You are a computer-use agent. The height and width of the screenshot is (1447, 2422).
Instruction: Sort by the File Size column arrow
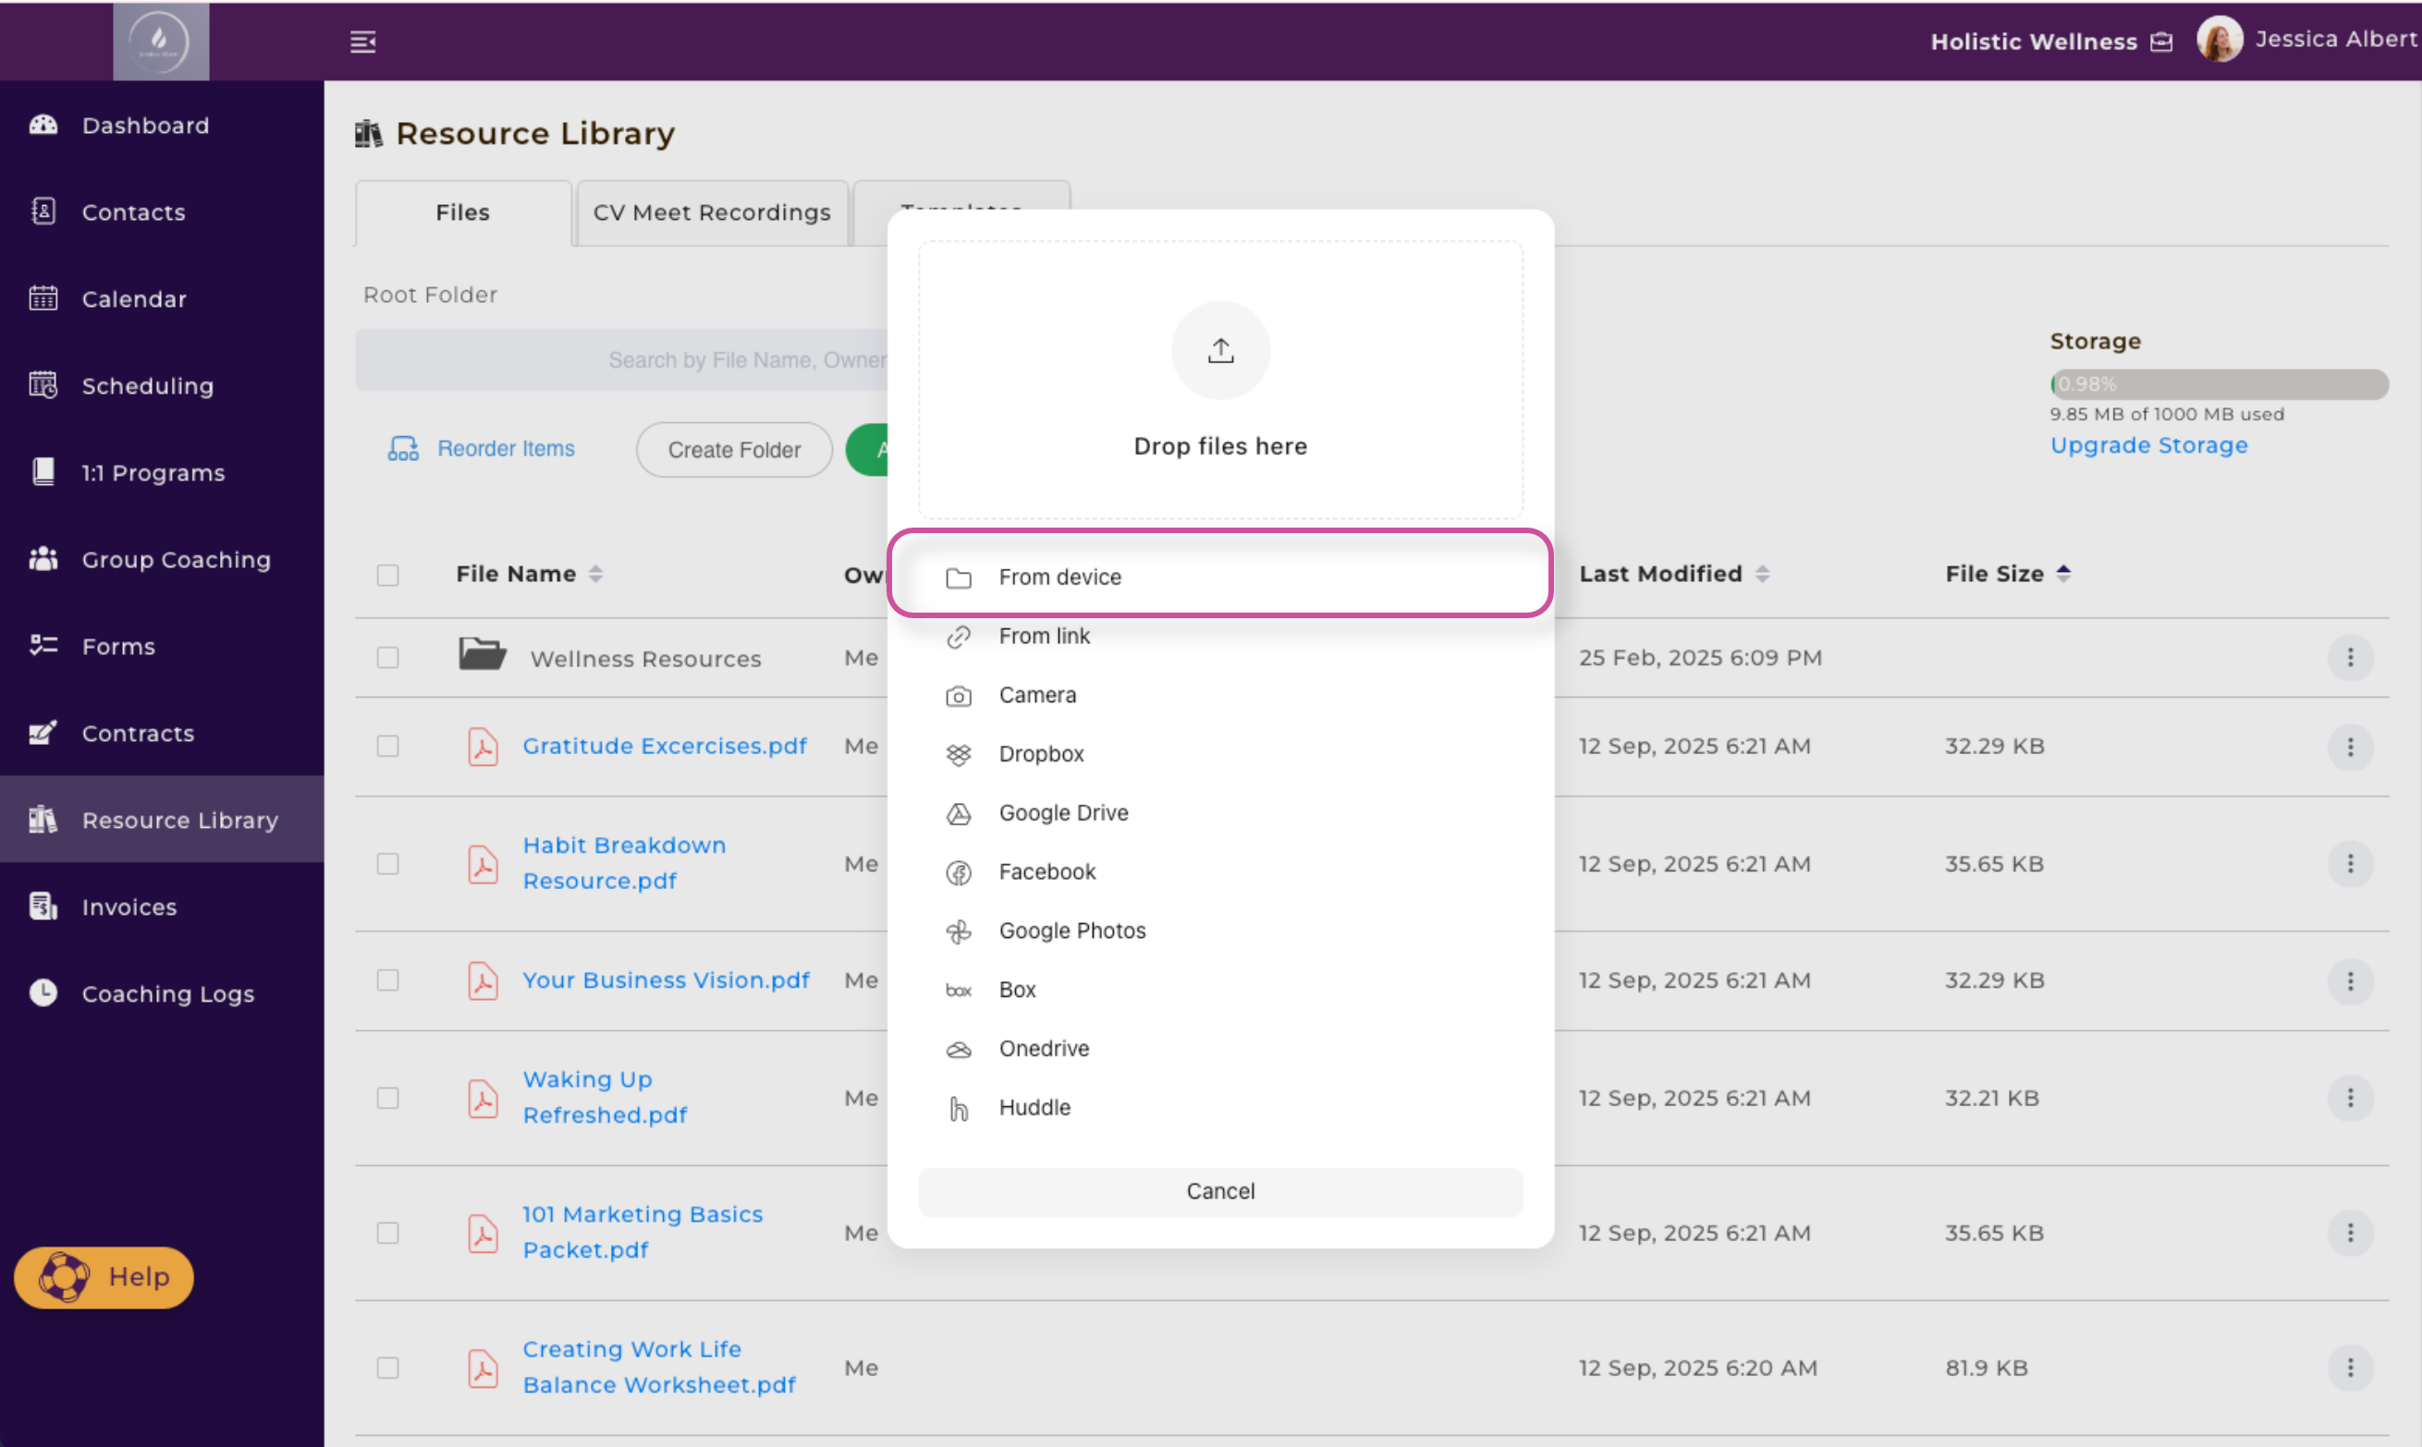click(2062, 573)
